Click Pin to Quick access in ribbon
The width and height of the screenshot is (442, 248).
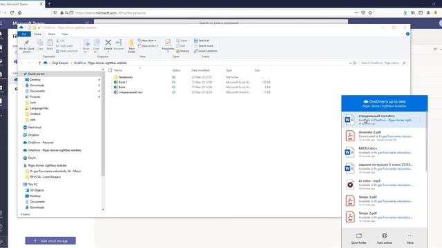click(27, 46)
